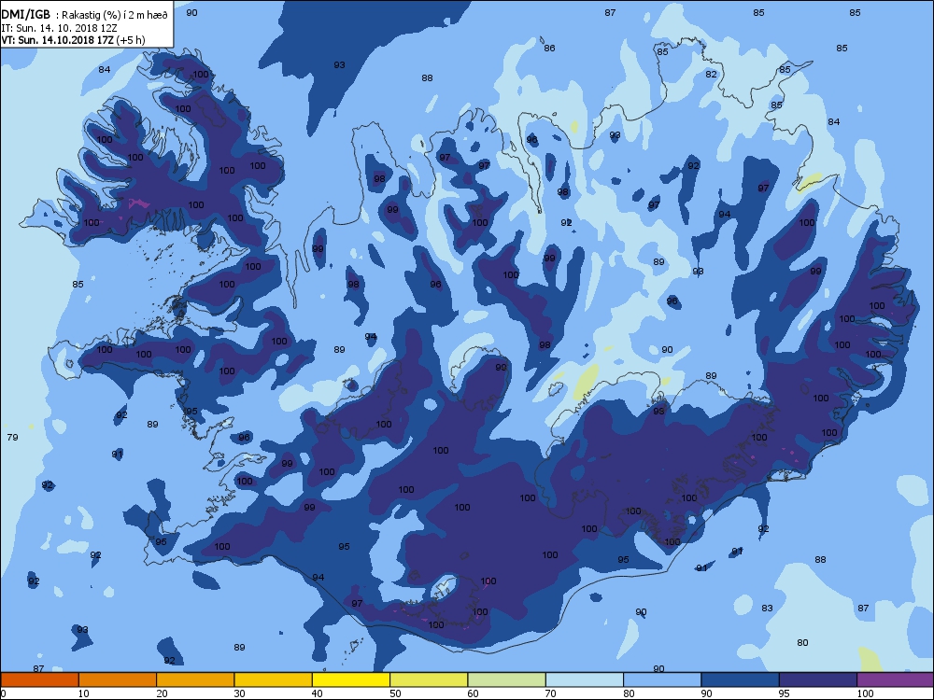Screen dimensions: 934x700
Task: Pick the pale green 60–70 legend swatch
Action: pyautogui.click(x=507, y=679)
